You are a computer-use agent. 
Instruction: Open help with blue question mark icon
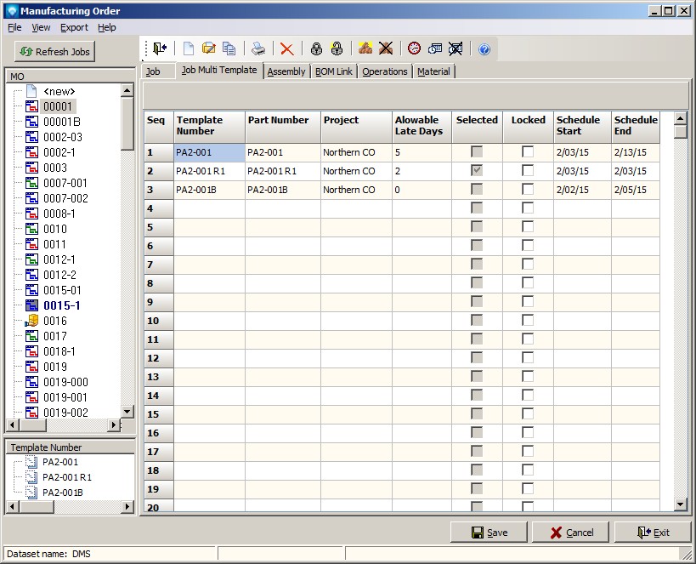[484, 49]
